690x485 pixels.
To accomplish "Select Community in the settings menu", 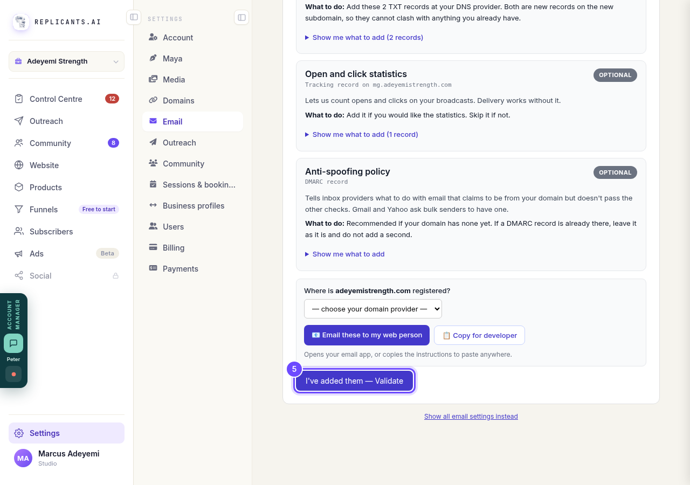I will pyautogui.click(x=192, y=163).
